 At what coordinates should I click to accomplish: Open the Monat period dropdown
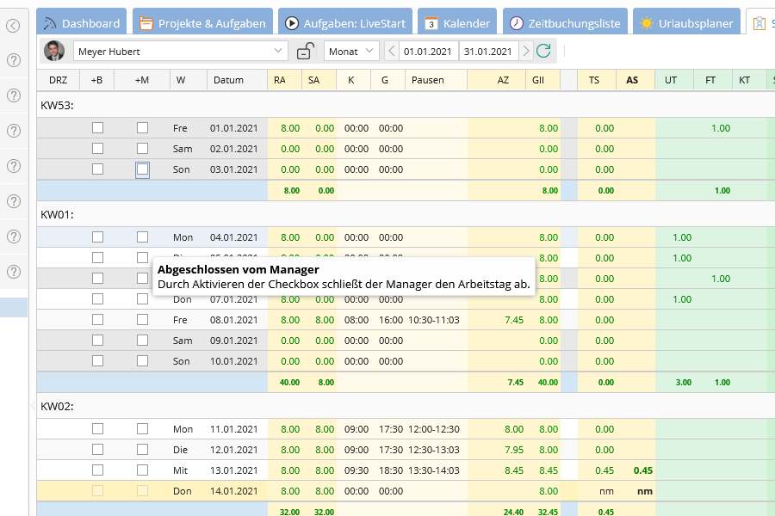tap(350, 51)
